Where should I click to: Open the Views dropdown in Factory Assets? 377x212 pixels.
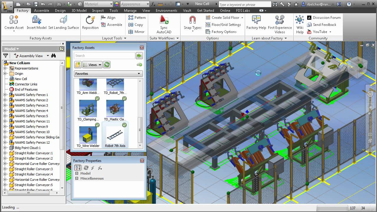[92, 65]
